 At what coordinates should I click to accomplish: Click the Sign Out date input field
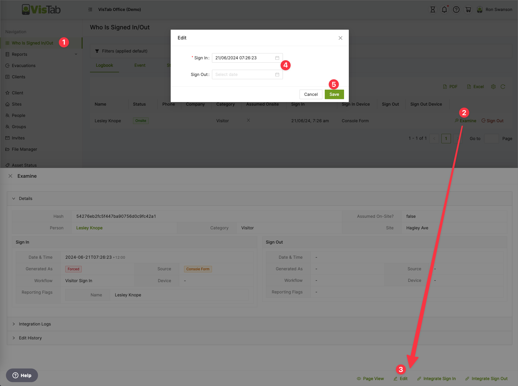pyautogui.click(x=244, y=74)
